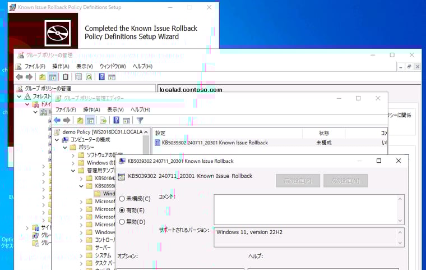Viewport: 426px width, 270px height.
Task: Click localad.contoso.com heading in management pane
Action: [191, 90]
